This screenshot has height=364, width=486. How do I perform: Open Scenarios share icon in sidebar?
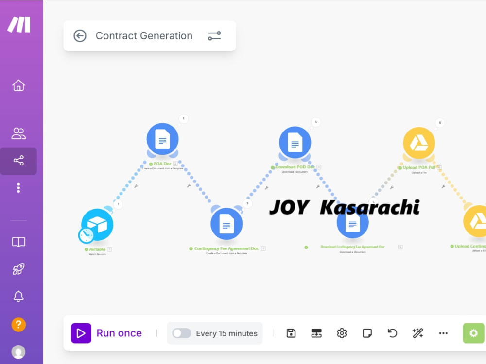coord(18,160)
